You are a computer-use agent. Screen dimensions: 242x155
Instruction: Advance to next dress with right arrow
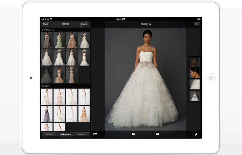click(x=158, y=134)
